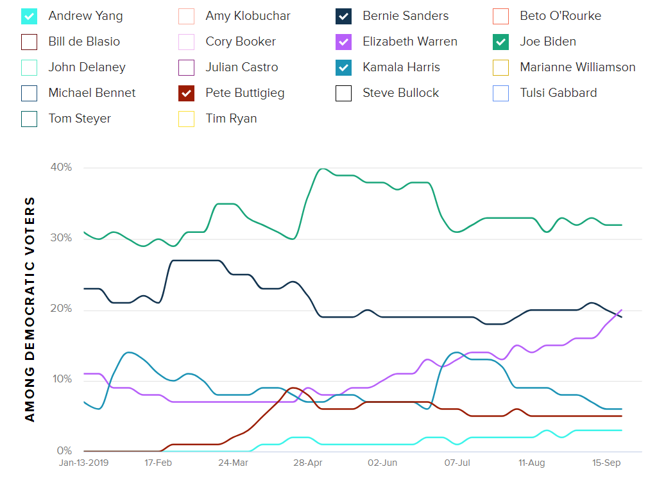
Task: Uncheck the Andrew Yang checkbox
Action: (29, 16)
